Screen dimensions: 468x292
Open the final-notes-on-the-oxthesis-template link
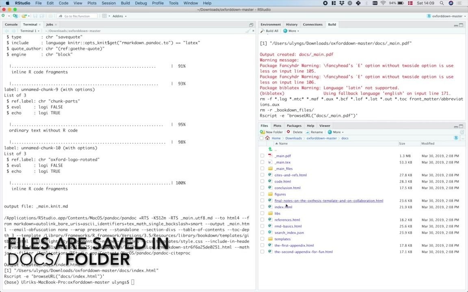pos(329,200)
